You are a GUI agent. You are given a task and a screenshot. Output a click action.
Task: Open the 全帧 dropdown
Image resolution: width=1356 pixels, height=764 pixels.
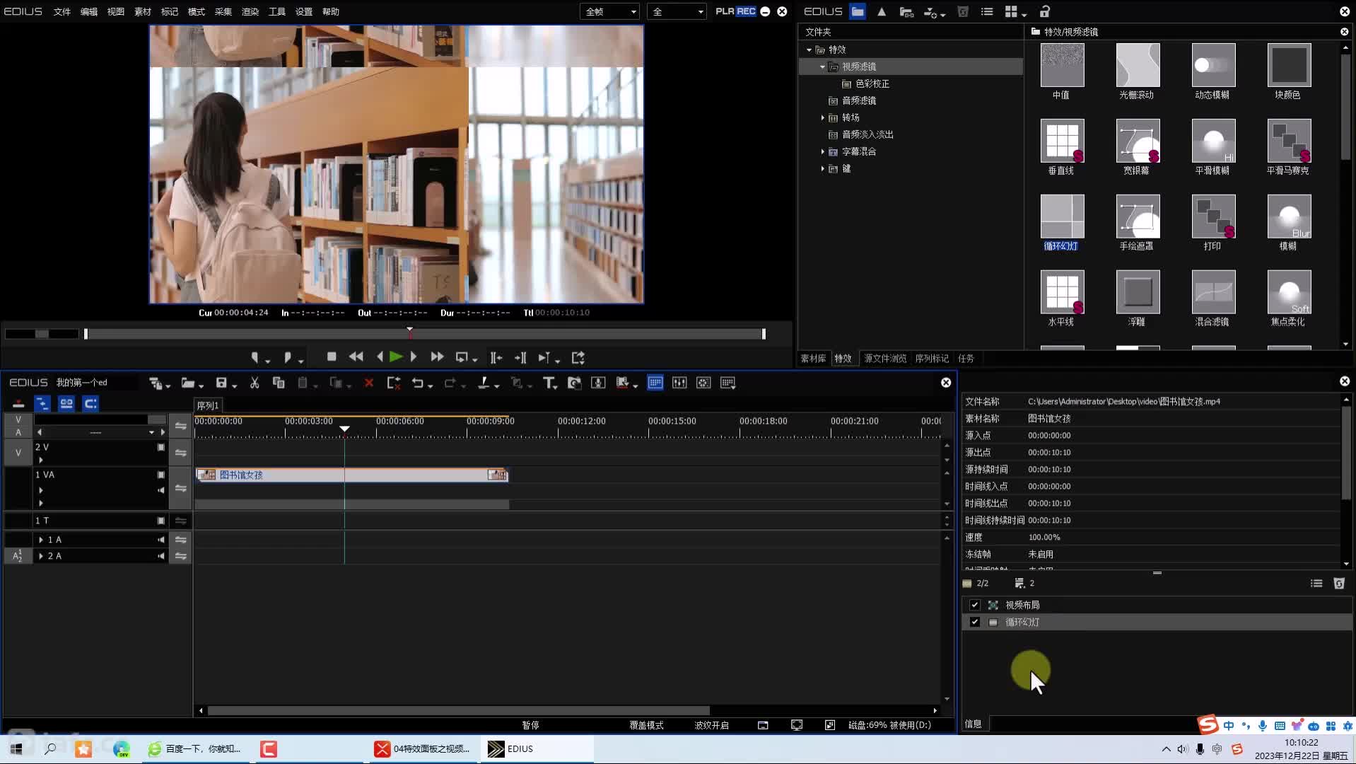pyautogui.click(x=610, y=11)
